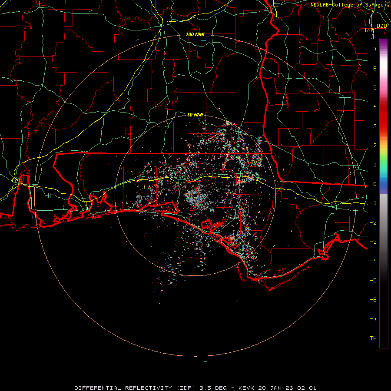391x391 pixels.
Task: Click the [dB] unit label
Action: point(371,30)
